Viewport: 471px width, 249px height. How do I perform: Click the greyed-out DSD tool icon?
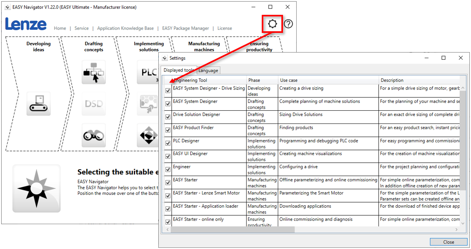[93, 104]
